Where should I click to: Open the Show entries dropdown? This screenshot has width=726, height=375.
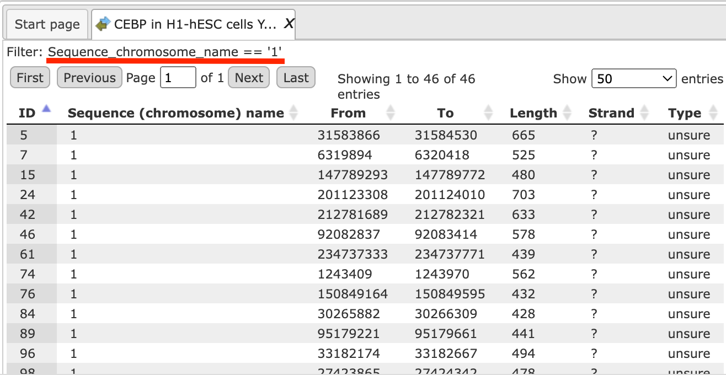coord(634,79)
